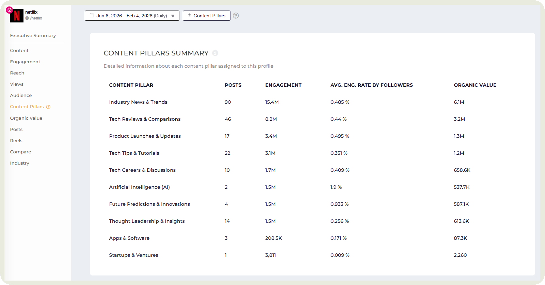Click the help question mark icon beside Content Pillars button

(x=236, y=16)
